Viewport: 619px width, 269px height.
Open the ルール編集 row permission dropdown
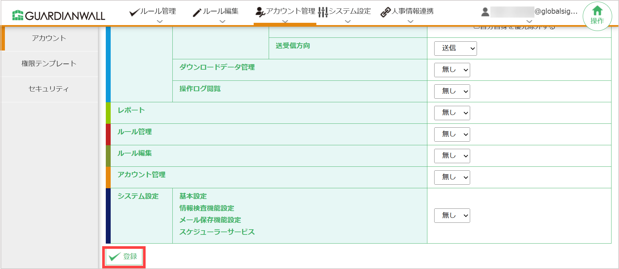(452, 156)
